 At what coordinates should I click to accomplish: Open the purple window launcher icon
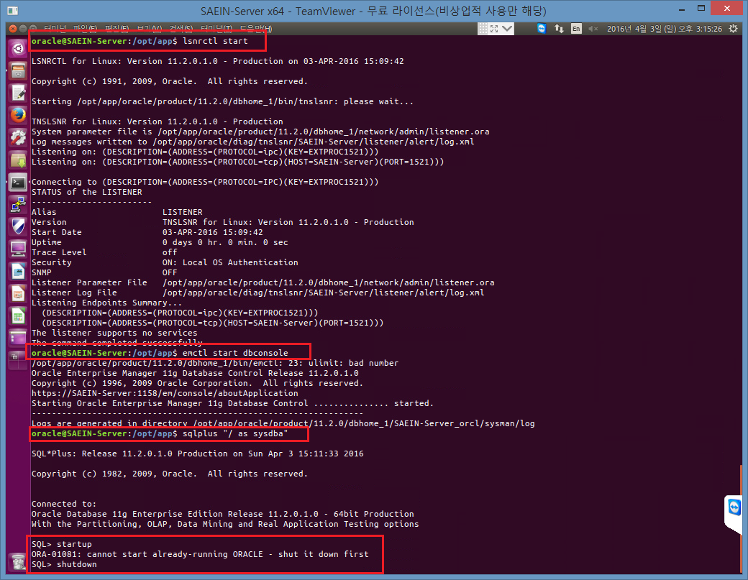tap(18, 338)
